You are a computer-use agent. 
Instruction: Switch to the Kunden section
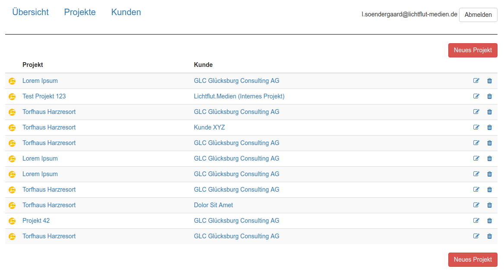126,12
